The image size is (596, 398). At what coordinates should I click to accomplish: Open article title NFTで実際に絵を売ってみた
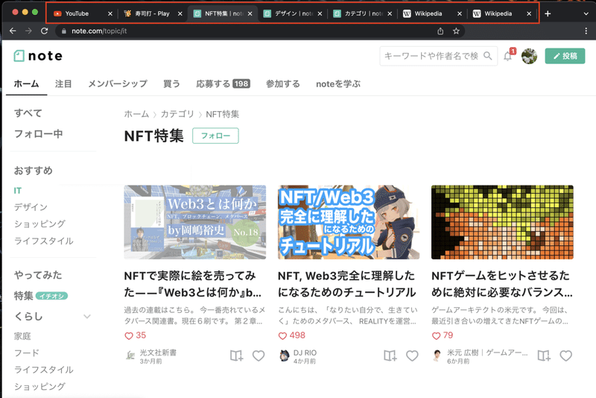[x=193, y=284]
